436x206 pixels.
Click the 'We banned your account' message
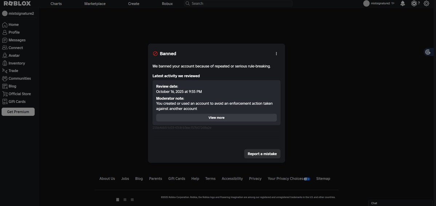click(211, 67)
